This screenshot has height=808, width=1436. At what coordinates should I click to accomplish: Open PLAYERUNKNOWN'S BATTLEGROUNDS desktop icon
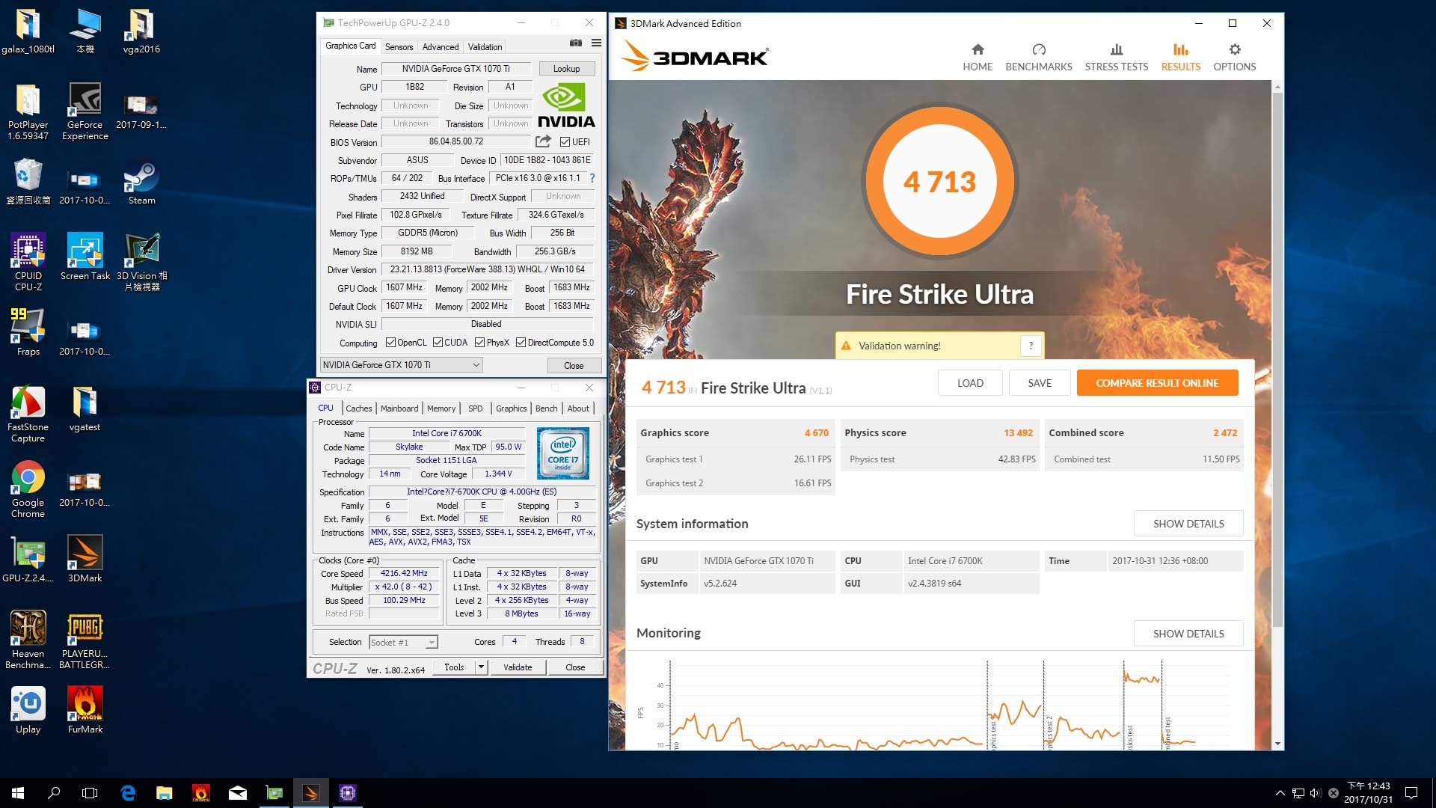click(x=85, y=640)
